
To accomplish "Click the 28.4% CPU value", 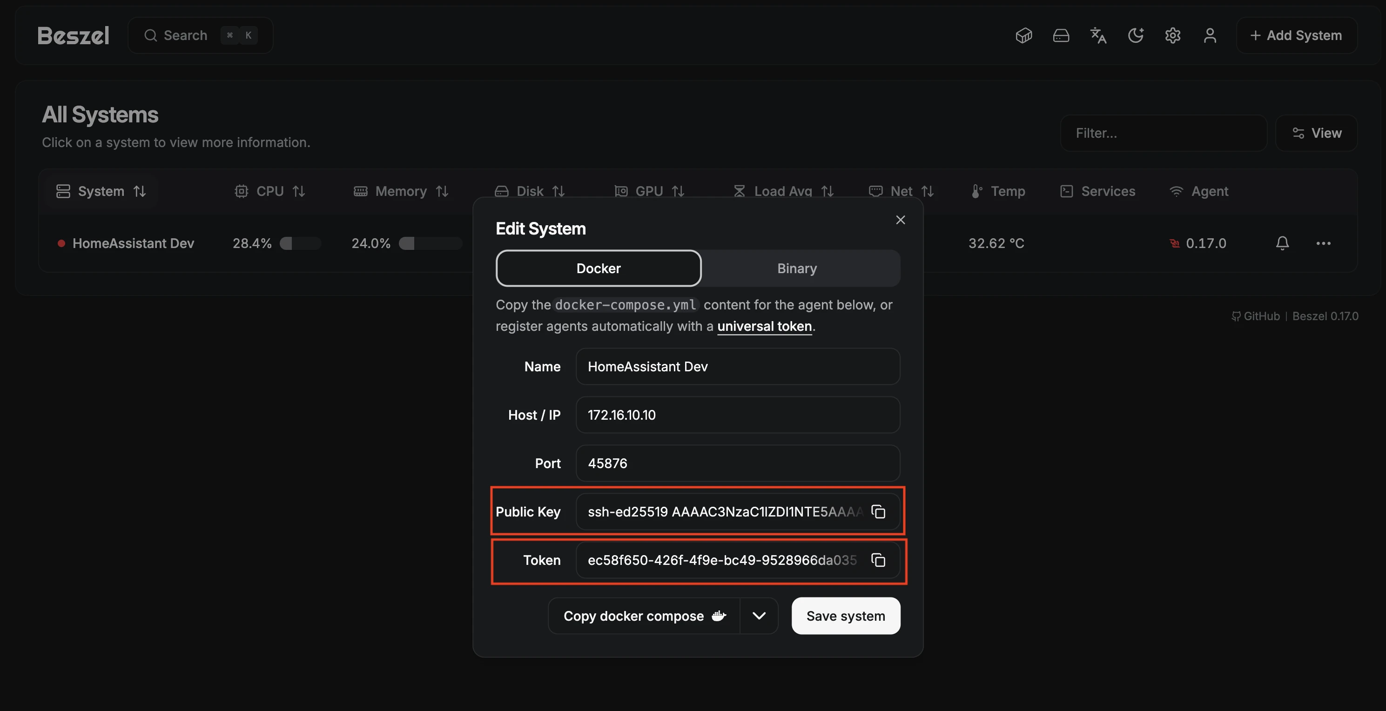I will click(x=252, y=244).
